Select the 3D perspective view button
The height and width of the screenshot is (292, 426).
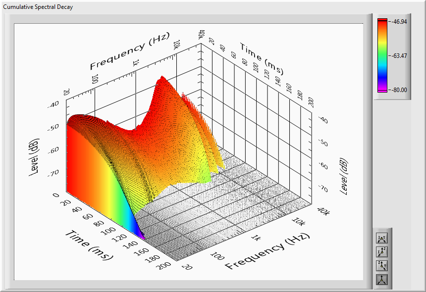(382, 280)
